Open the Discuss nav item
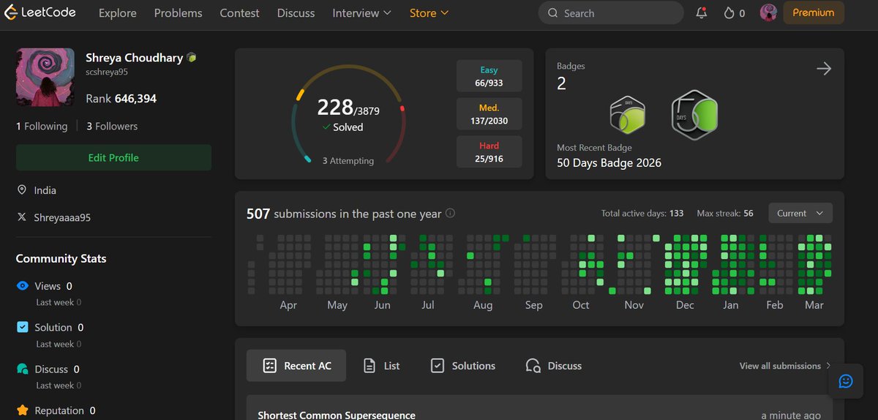The height and width of the screenshot is (420, 878). [296, 13]
